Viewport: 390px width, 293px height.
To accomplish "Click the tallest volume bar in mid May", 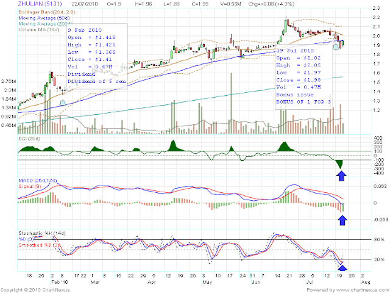I will click(x=232, y=103).
